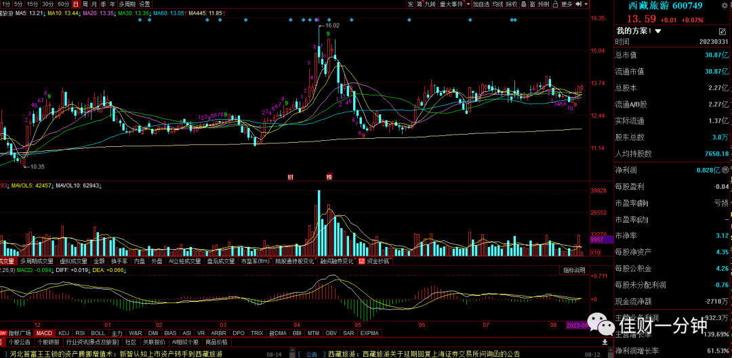This screenshot has width=732, height=358.
Task: Click the 10.35 low price label
Action: coord(38,166)
